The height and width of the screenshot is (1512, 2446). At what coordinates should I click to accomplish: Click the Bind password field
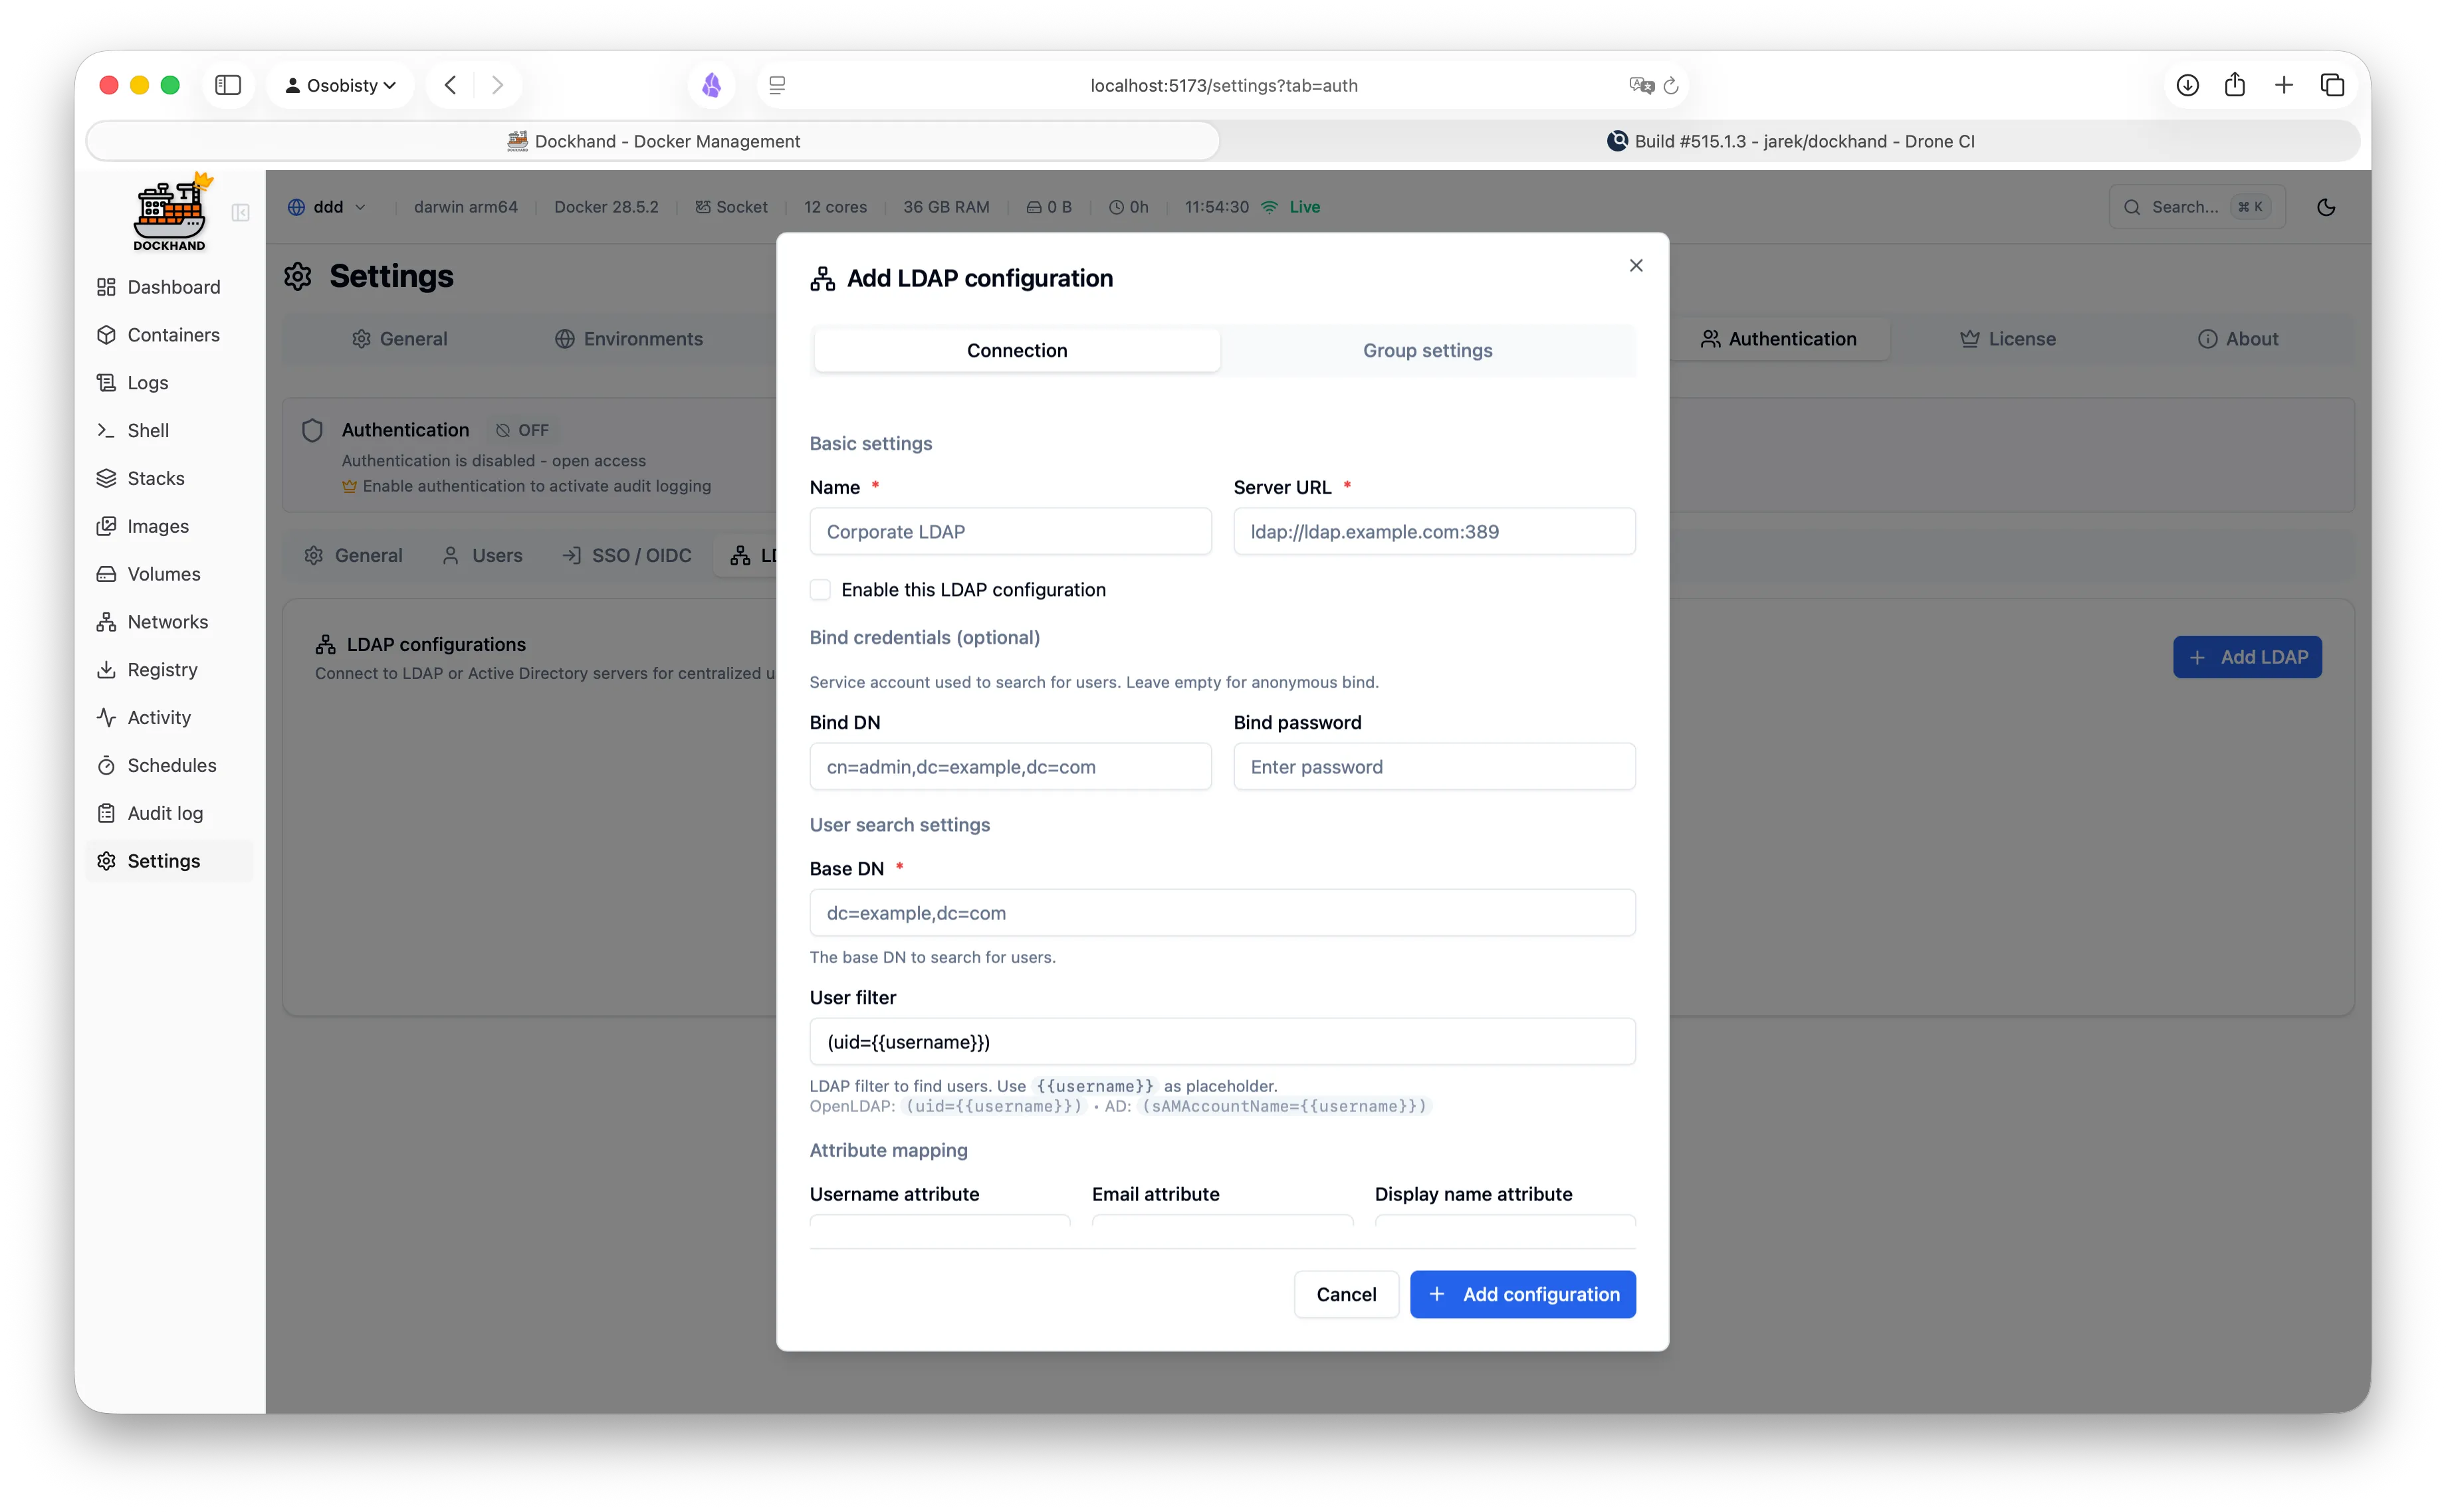point(1434,767)
